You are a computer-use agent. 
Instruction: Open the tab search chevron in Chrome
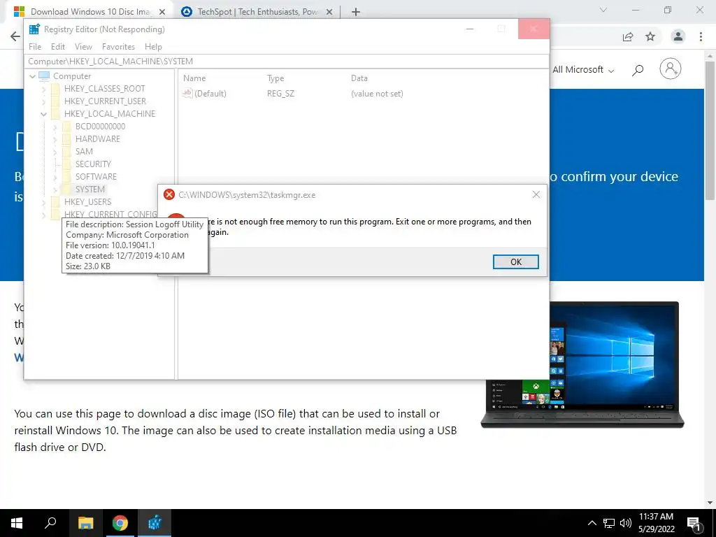click(x=603, y=10)
